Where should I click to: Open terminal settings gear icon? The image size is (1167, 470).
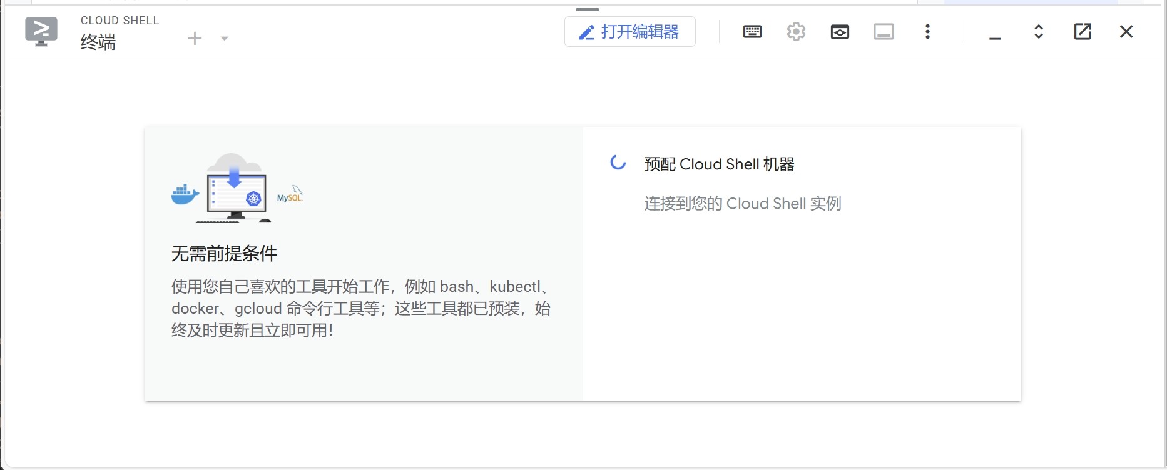pos(796,31)
